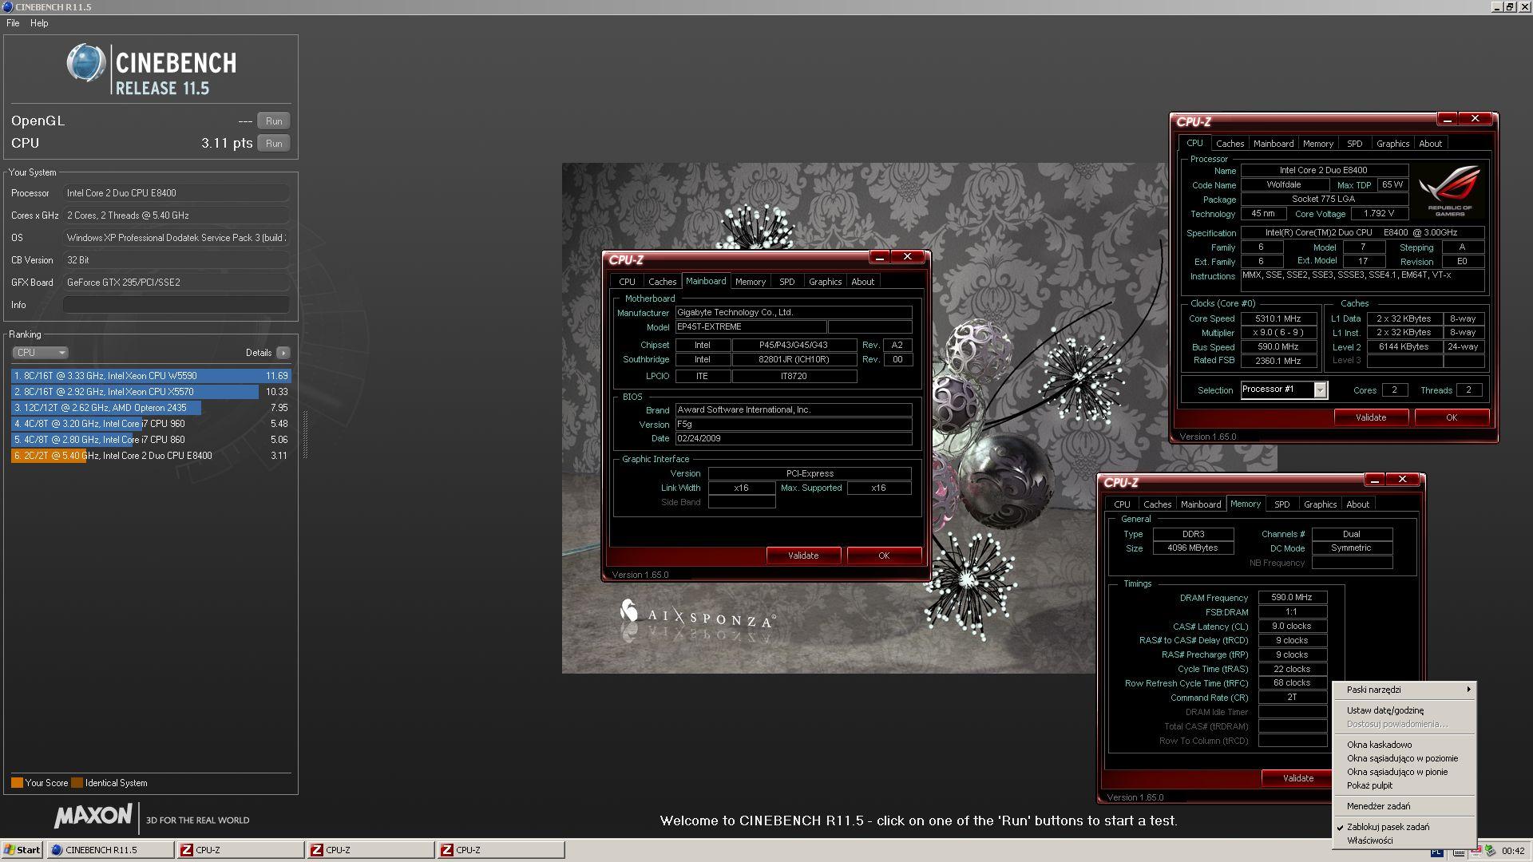Click the brown Identical System legend swatch
Viewport: 1533px width, 862px height.
pyautogui.click(x=77, y=783)
